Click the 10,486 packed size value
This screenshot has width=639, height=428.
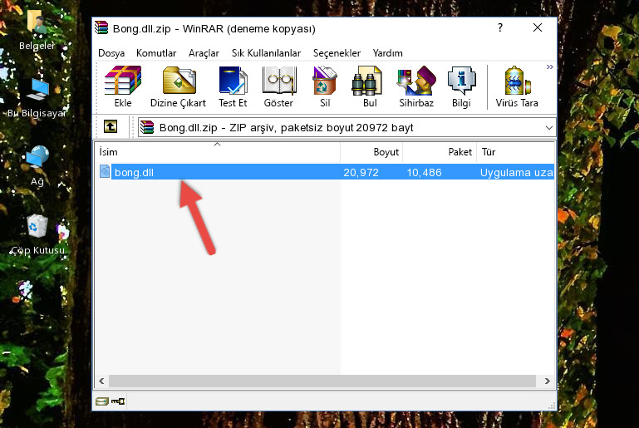[425, 172]
